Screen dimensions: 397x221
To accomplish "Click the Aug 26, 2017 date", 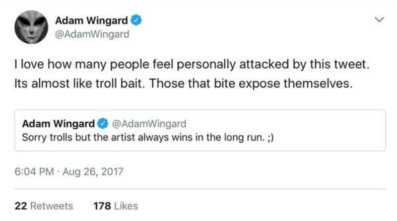I will coord(93,171).
